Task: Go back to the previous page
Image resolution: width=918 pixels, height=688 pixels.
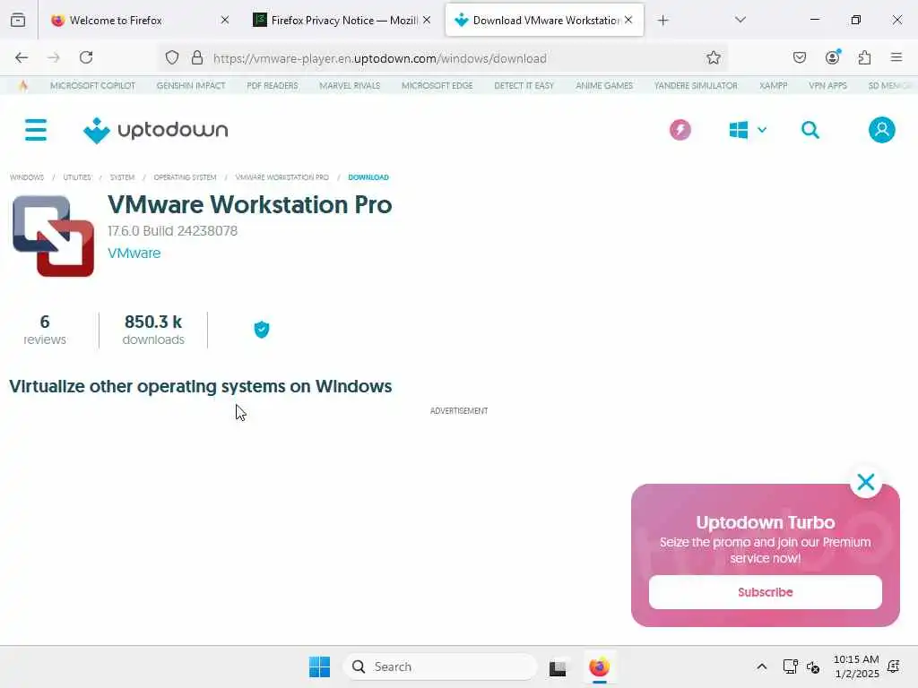Action: pos(22,57)
